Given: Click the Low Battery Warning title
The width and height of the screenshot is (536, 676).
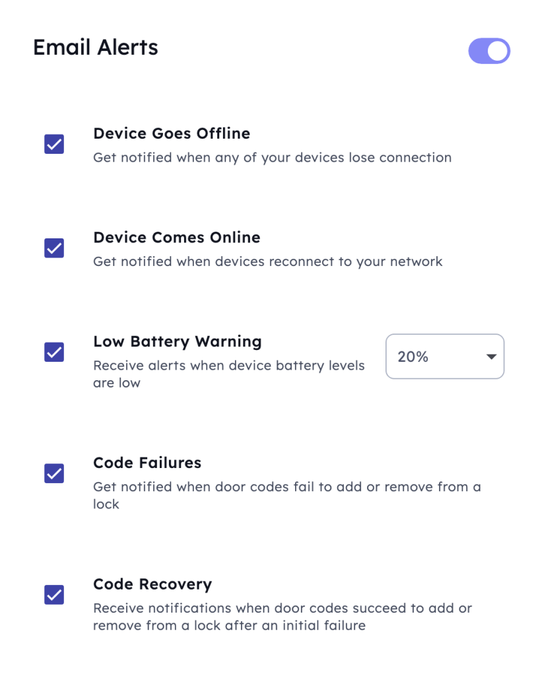Looking at the screenshot, I should coord(178,341).
